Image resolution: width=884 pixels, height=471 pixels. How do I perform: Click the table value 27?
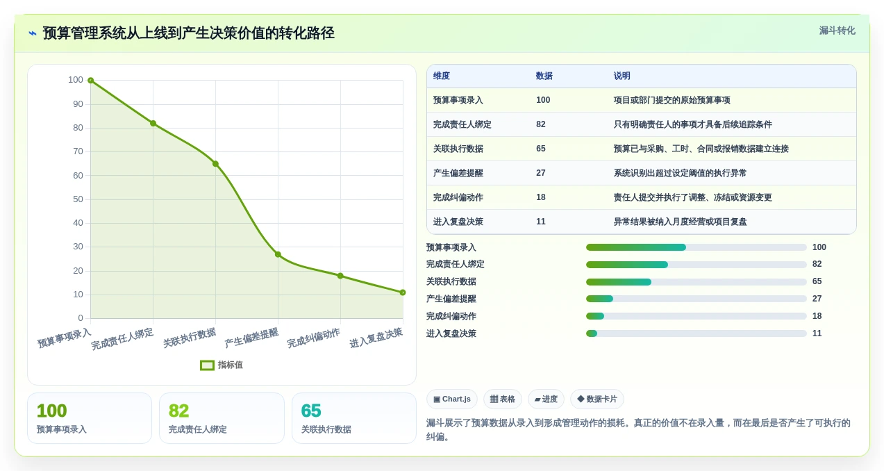(541, 173)
